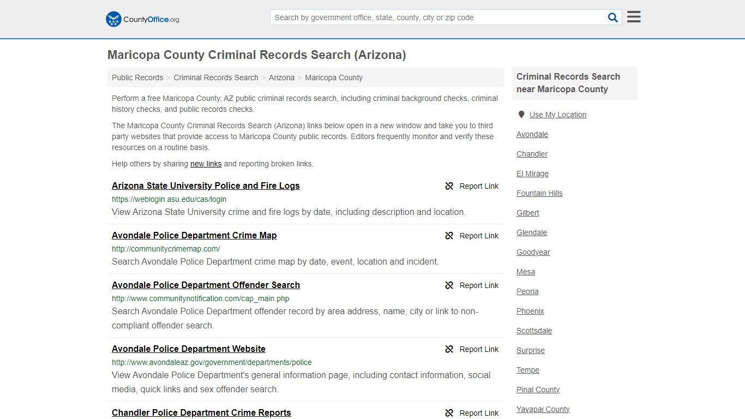The width and height of the screenshot is (745, 419).
Task: Open Chandler Police Department Crime Reports
Action: 201,412
